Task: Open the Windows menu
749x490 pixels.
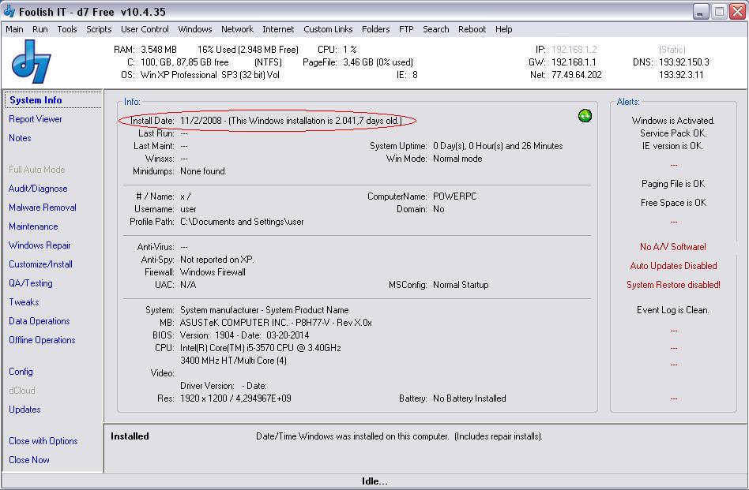Action: pos(195,29)
